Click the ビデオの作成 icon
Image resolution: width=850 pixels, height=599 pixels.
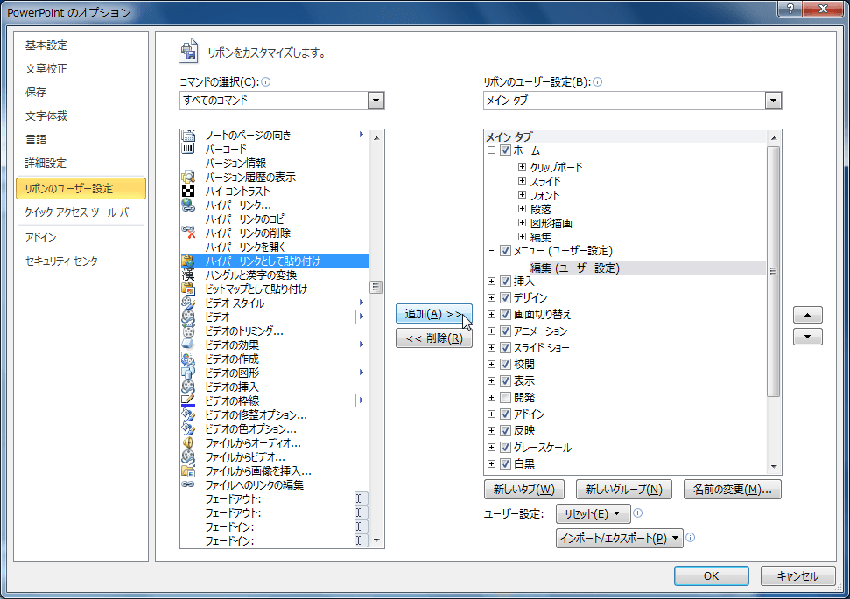188,359
